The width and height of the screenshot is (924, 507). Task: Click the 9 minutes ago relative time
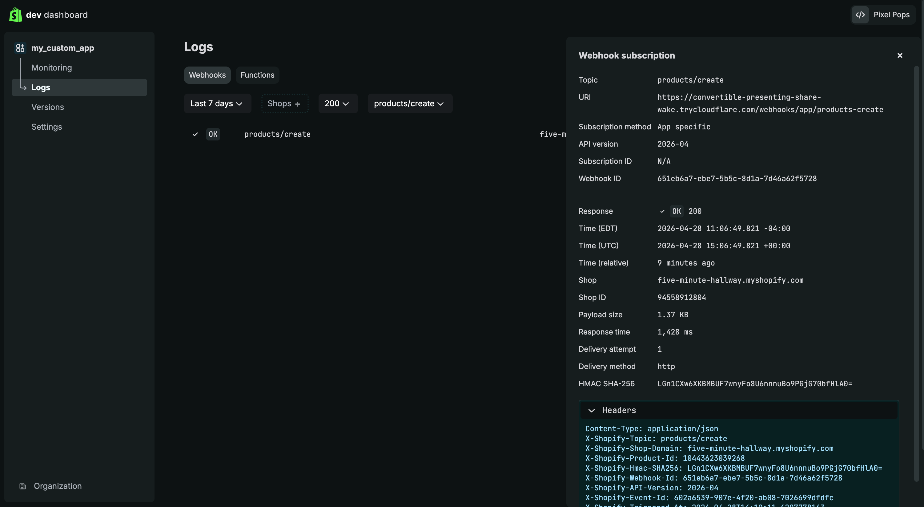coord(686,263)
